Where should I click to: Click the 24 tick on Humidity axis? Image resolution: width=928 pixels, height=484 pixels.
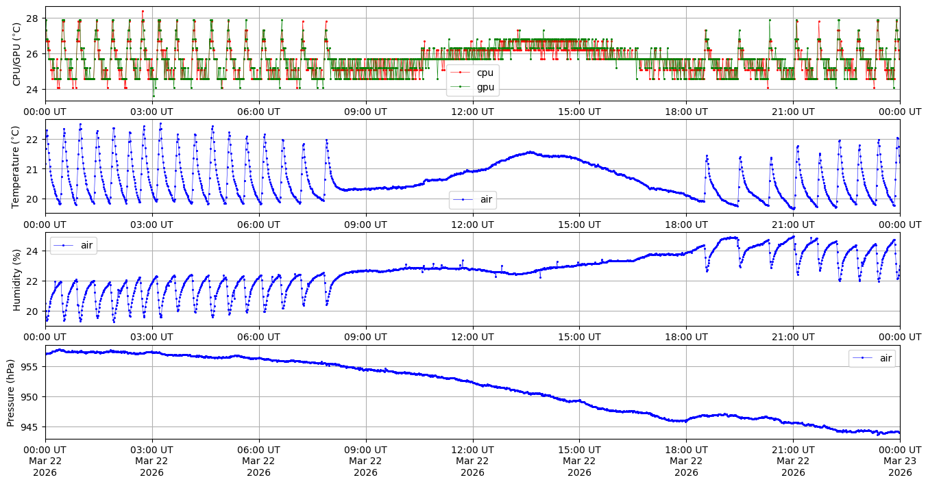click(x=33, y=251)
